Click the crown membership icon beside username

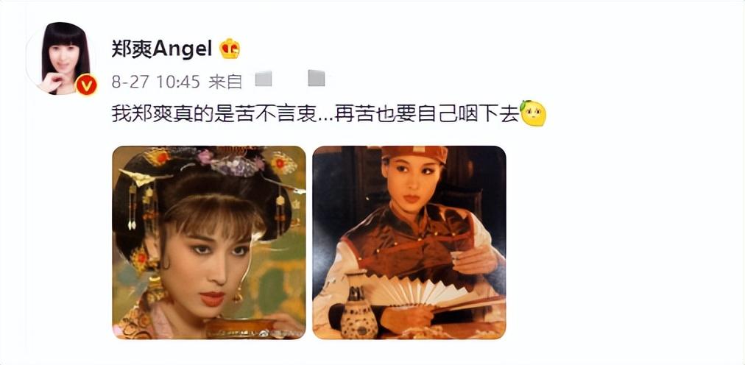[x=230, y=49]
